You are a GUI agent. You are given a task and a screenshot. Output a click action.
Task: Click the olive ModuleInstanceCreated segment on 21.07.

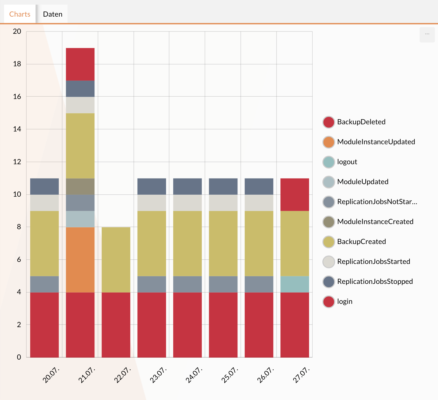click(x=80, y=186)
